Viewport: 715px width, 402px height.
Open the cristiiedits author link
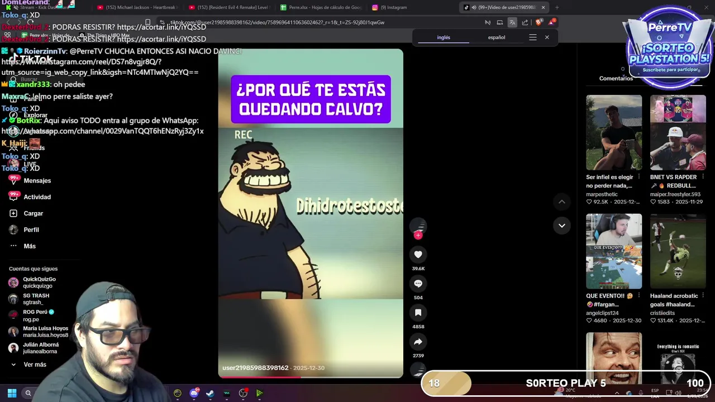pos(662,313)
